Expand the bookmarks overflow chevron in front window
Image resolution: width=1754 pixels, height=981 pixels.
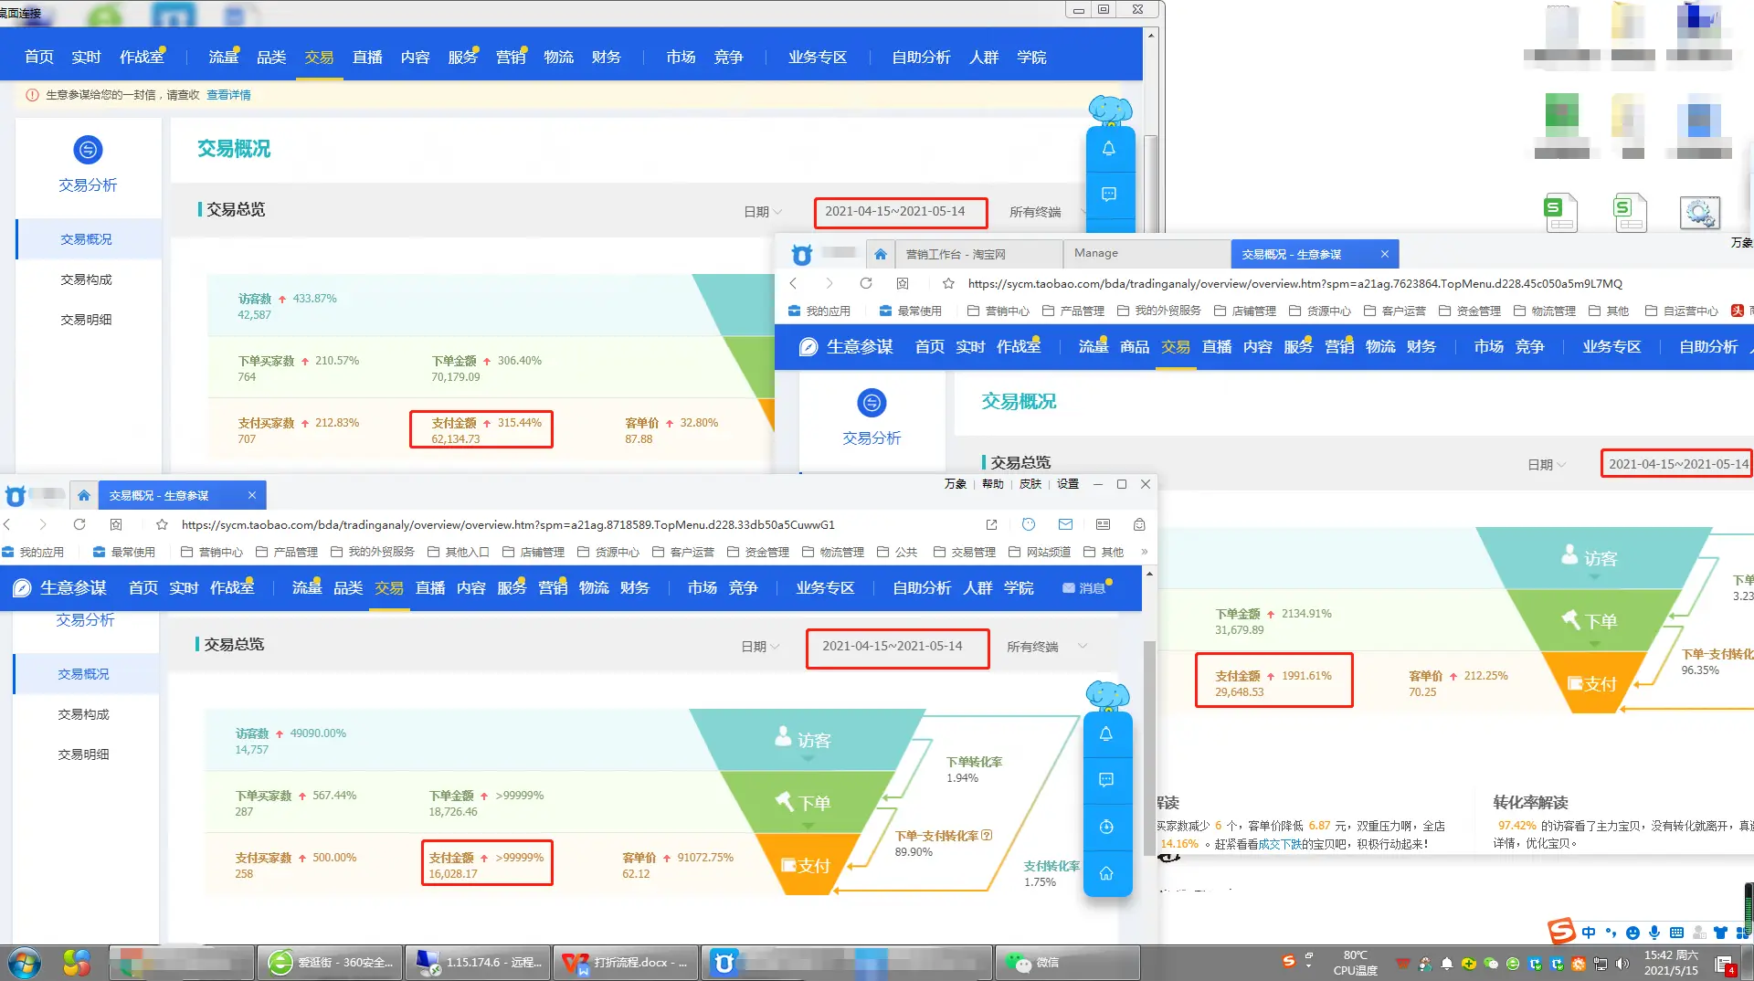[1144, 552]
